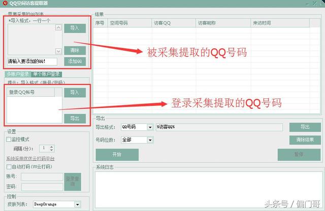
Task: Click down arrow of QQ list scrollbar
Action: pos(58,51)
